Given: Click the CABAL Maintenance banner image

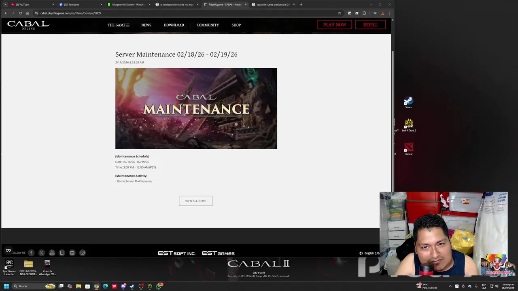Looking at the screenshot, I should point(196,108).
